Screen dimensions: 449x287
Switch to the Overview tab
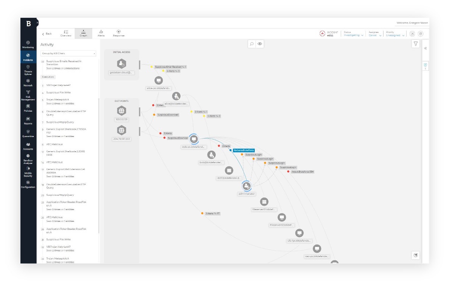tap(66, 33)
